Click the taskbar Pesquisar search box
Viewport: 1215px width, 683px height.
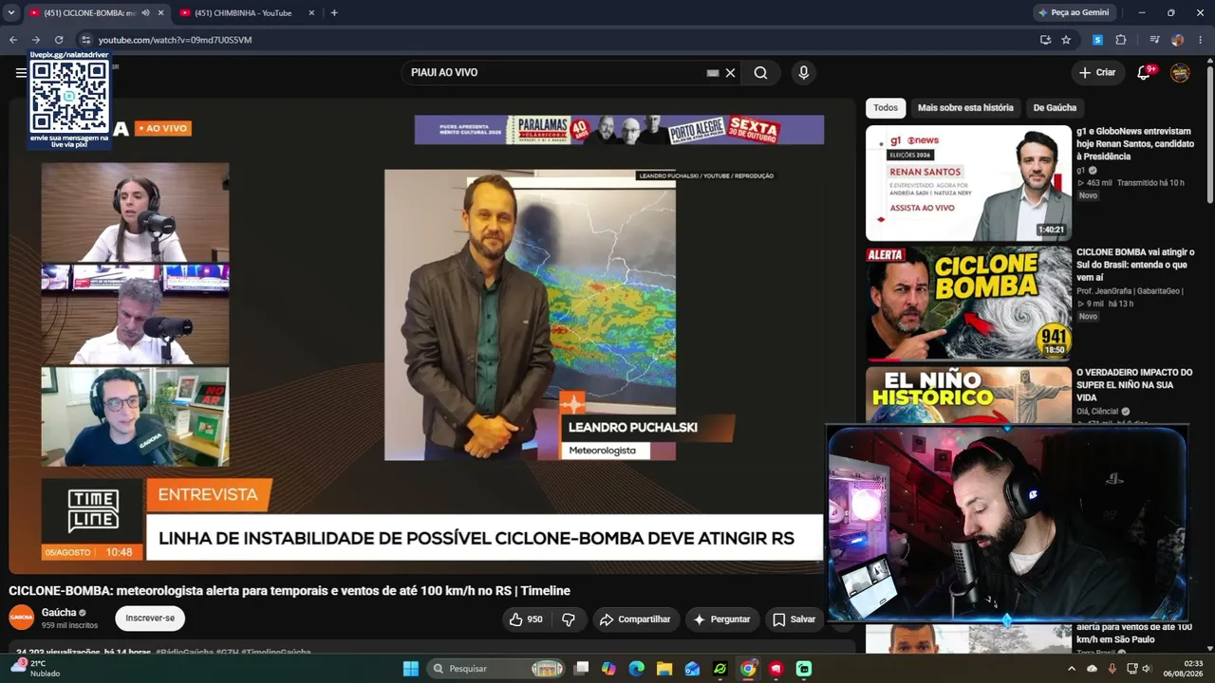[x=495, y=669]
